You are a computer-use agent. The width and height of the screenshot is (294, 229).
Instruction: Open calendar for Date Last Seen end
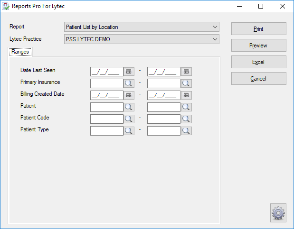click(186, 72)
